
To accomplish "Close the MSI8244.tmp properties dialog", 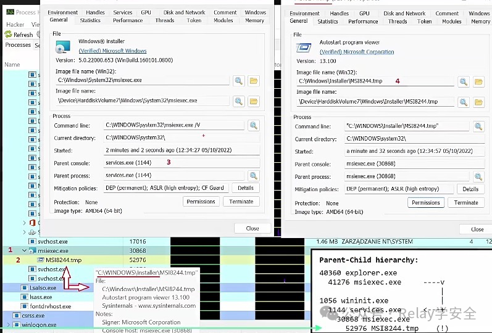I will pyautogui.click(x=477, y=229).
